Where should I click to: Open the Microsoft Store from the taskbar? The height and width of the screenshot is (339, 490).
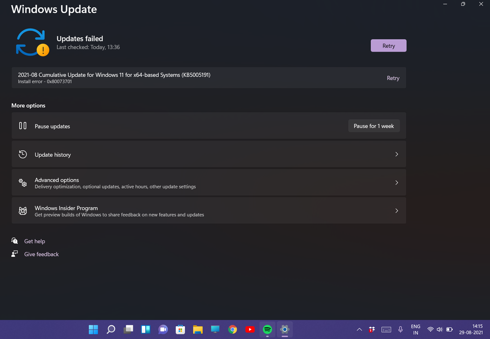pyautogui.click(x=180, y=329)
